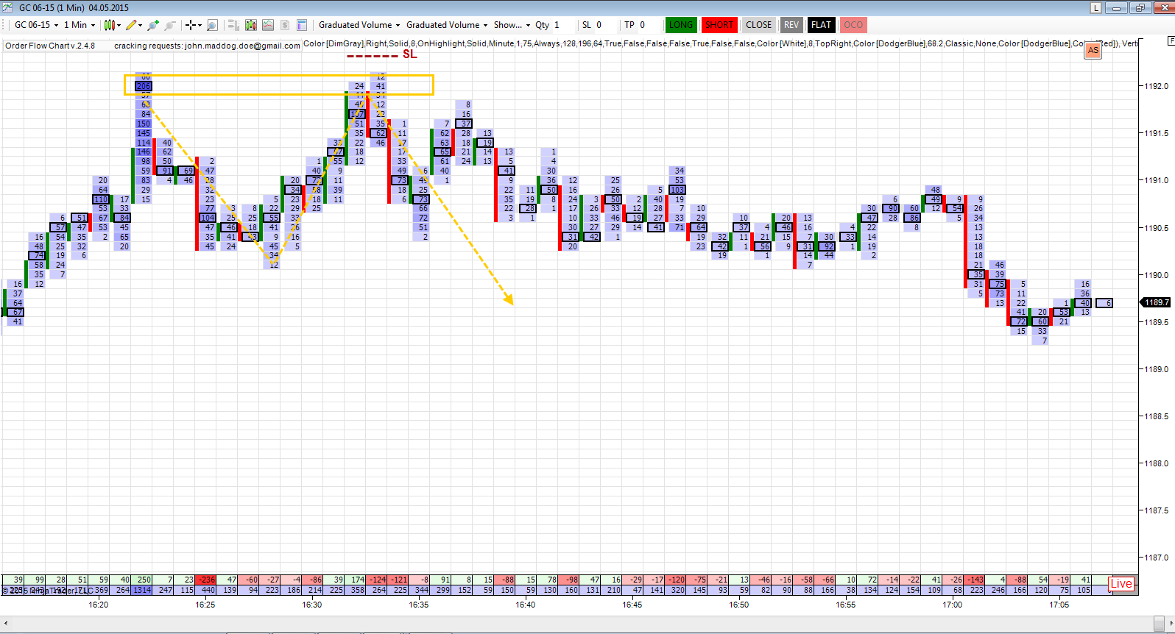Screen dimensions: 1175x634
Task: Expand the chart style dropdown arrow
Action: pos(119,25)
